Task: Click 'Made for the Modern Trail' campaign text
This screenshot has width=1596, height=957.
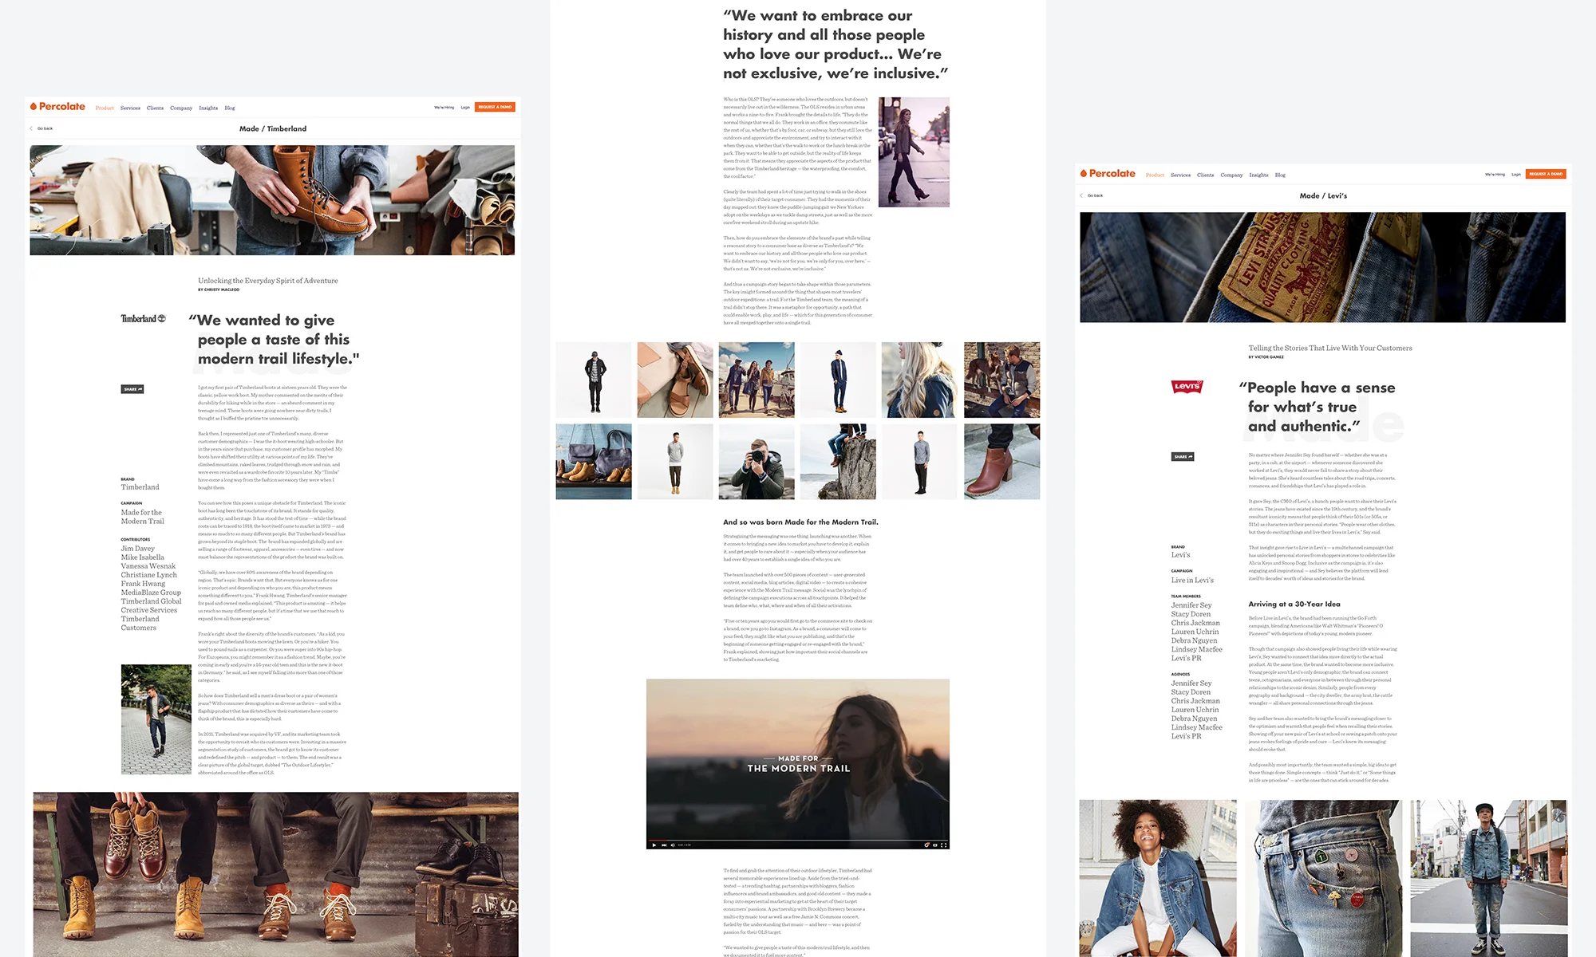Action: (143, 517)
